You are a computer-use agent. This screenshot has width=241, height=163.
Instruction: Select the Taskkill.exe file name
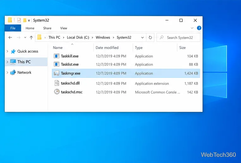[69, 56]
